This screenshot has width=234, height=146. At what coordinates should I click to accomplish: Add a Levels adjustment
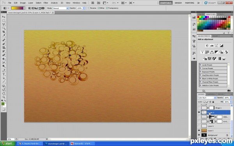tap(212, 46)
